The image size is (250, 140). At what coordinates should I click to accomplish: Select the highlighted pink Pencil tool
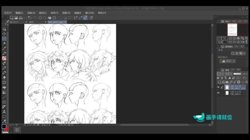pos(4,58)
